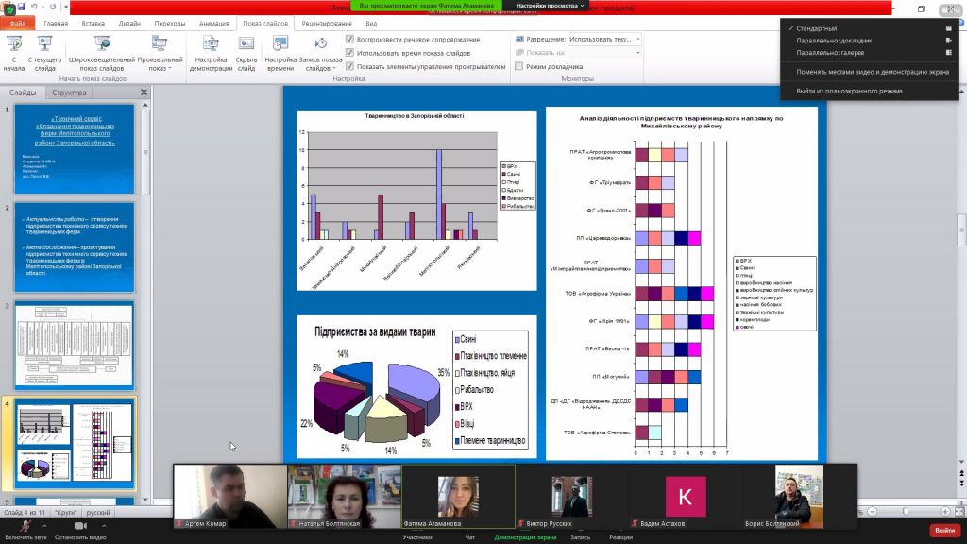The height and width of the screenshot is (544, 967).
Task: Select slide 3 thumbnail
Action: click(x=74, y=346)
